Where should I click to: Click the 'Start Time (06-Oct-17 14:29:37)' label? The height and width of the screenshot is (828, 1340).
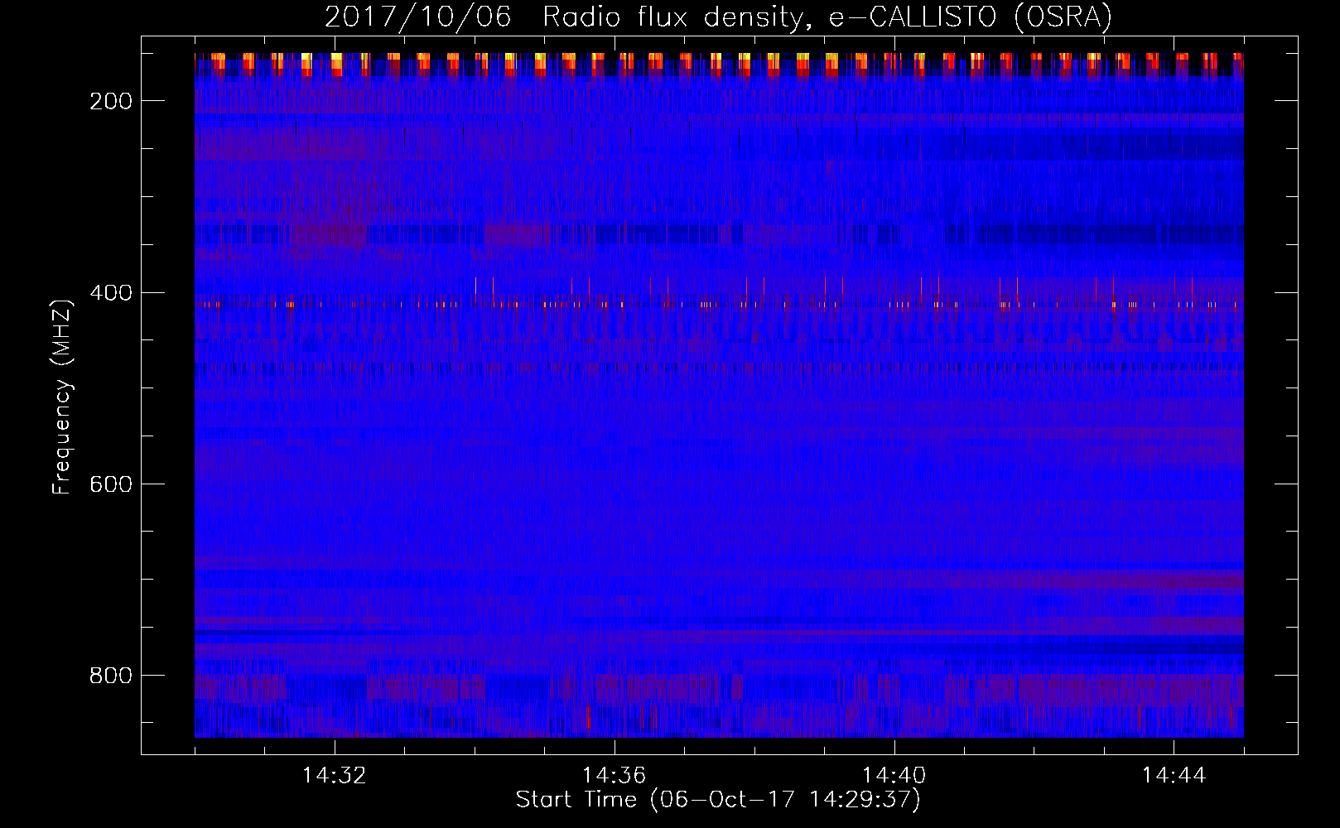tap(718, 800)
